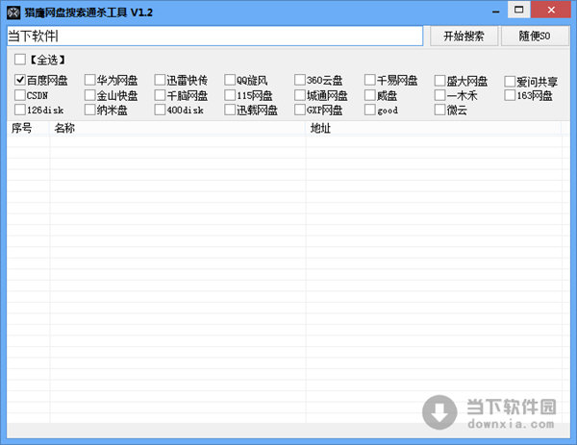Tick the good checkbox
This screenshot has width=577, height=445.
point(370,110)
